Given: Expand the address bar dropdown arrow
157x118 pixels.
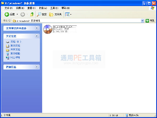Looking at the screenshot, I should (142, 21).
